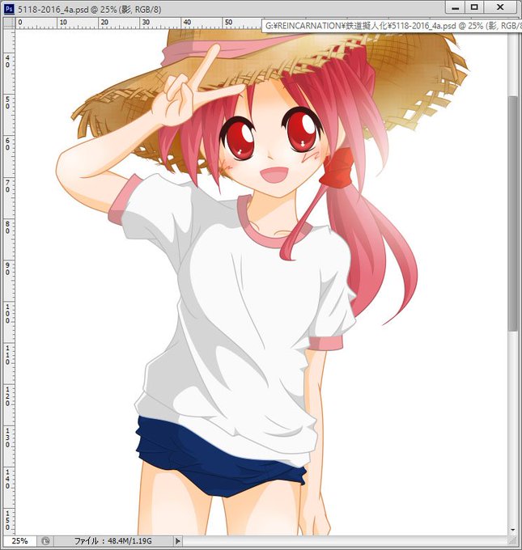Open the status bar info arrow menu
This screenshot has width=522, height=550.
(177, 541)
